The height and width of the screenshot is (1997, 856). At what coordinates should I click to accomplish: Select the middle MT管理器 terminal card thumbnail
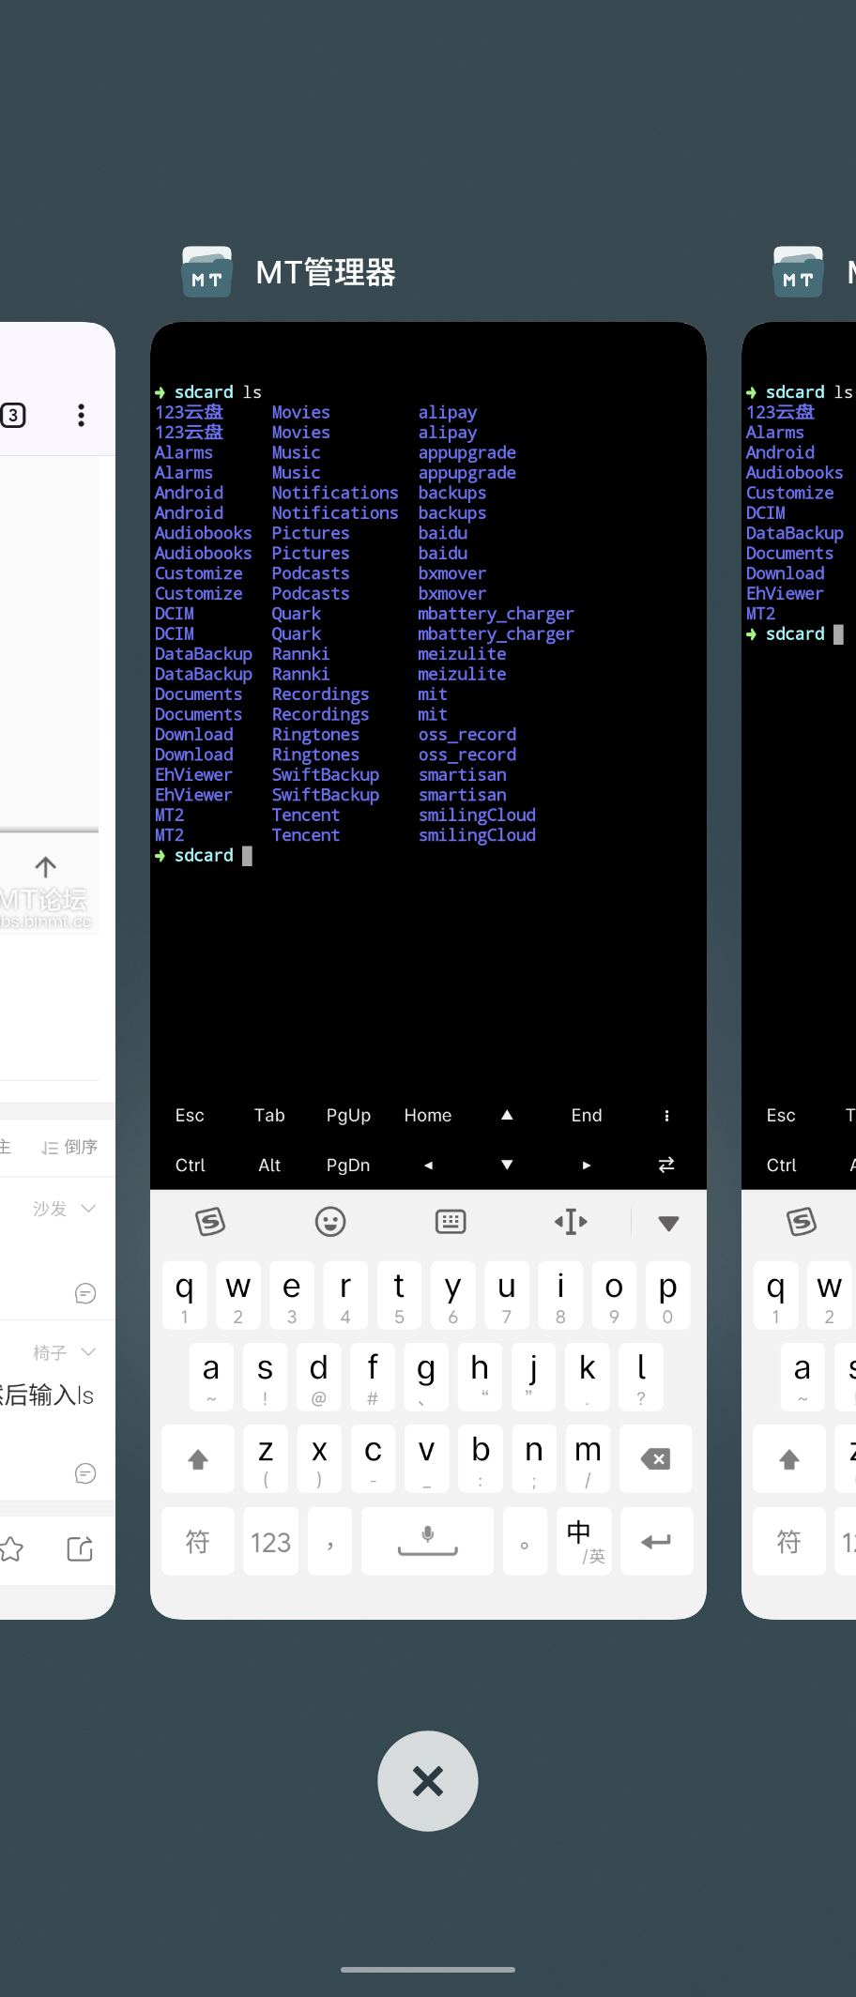[428, 970]
